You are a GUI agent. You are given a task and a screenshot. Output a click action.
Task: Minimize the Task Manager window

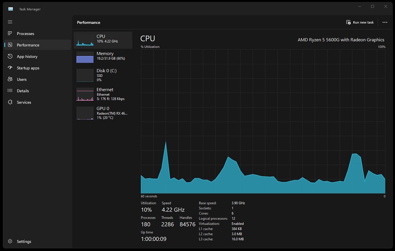pos(360,7)
